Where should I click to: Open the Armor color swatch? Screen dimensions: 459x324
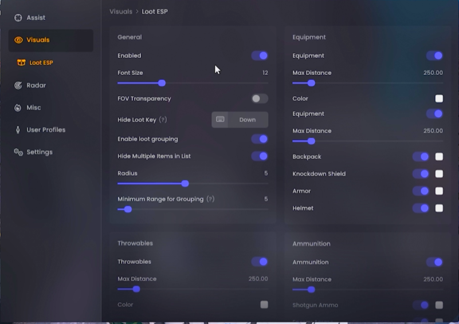(439, 191)
